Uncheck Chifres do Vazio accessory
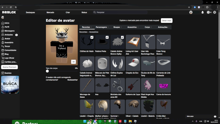220x124 pixels. click(x=92, y=37)
